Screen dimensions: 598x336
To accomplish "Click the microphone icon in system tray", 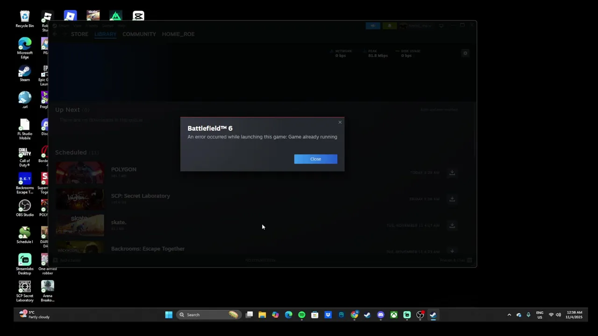I will pyautogui.click(x=528, y=315).
